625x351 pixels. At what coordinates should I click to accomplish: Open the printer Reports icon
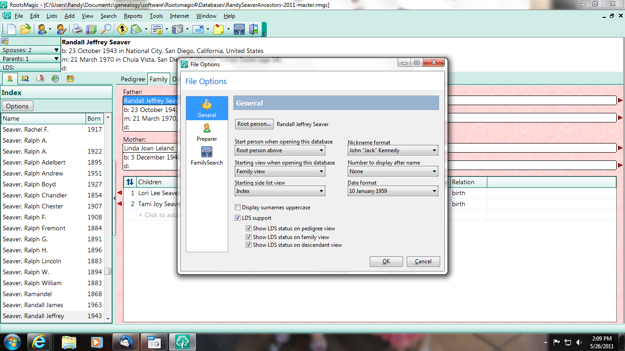(77, 29)
